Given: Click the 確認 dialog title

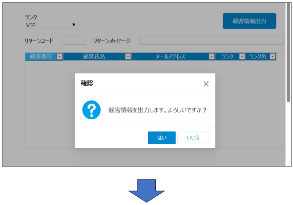Looking at the screenshot, I should click(x=87, y=83).
